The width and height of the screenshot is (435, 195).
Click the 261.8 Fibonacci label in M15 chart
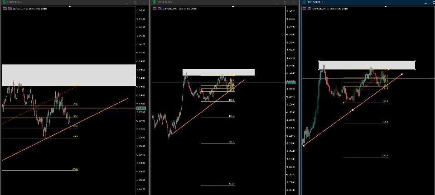[385, 156]
